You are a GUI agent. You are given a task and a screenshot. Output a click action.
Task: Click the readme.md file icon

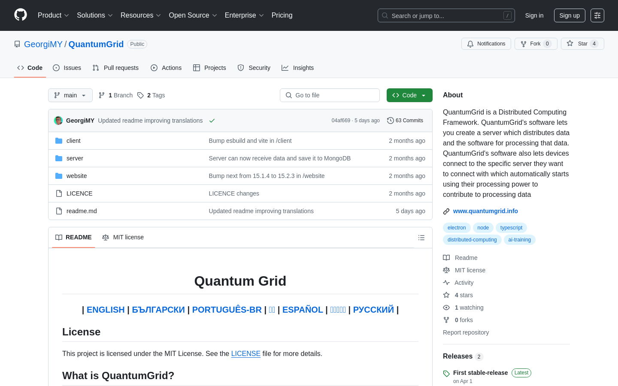[x=59, y=211]
